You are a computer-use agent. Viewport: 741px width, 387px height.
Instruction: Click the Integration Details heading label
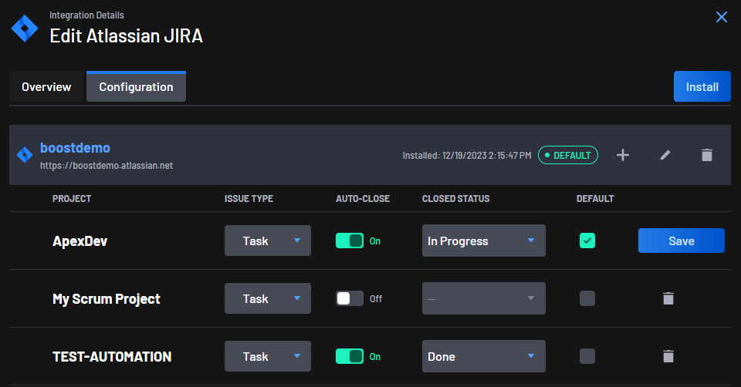tap(86, 15)
